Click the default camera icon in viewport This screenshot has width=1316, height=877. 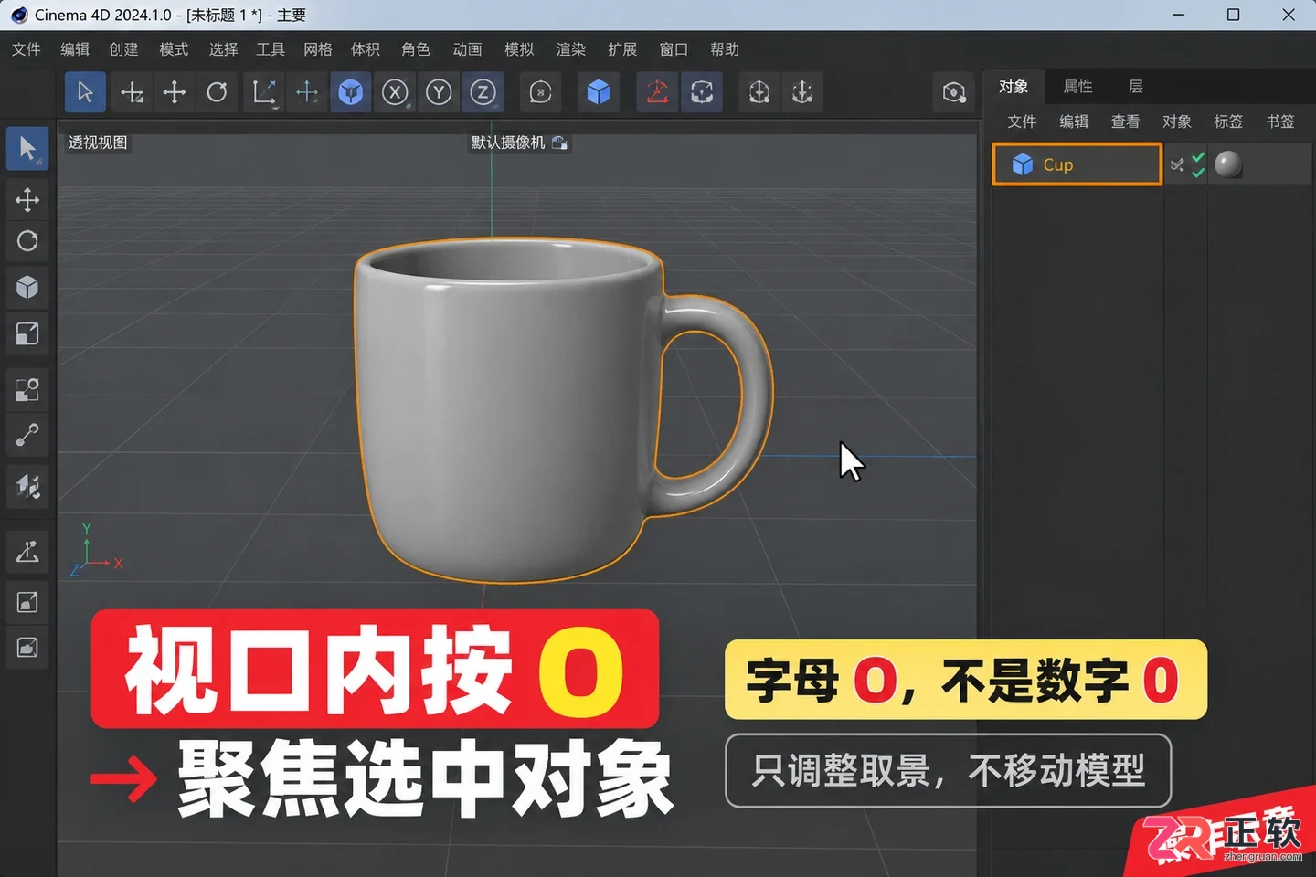click(x=559, y=143)
